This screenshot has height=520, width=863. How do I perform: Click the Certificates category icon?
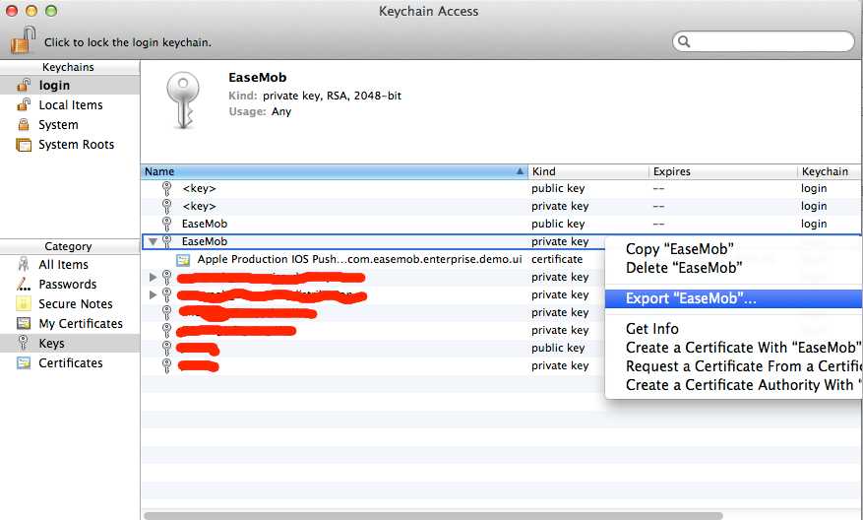24,363
